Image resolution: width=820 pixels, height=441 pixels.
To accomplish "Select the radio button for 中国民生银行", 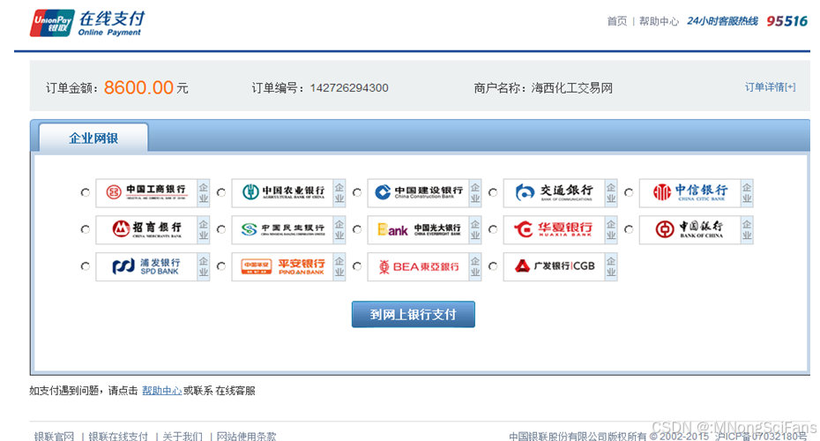I will tap(221, 229).
